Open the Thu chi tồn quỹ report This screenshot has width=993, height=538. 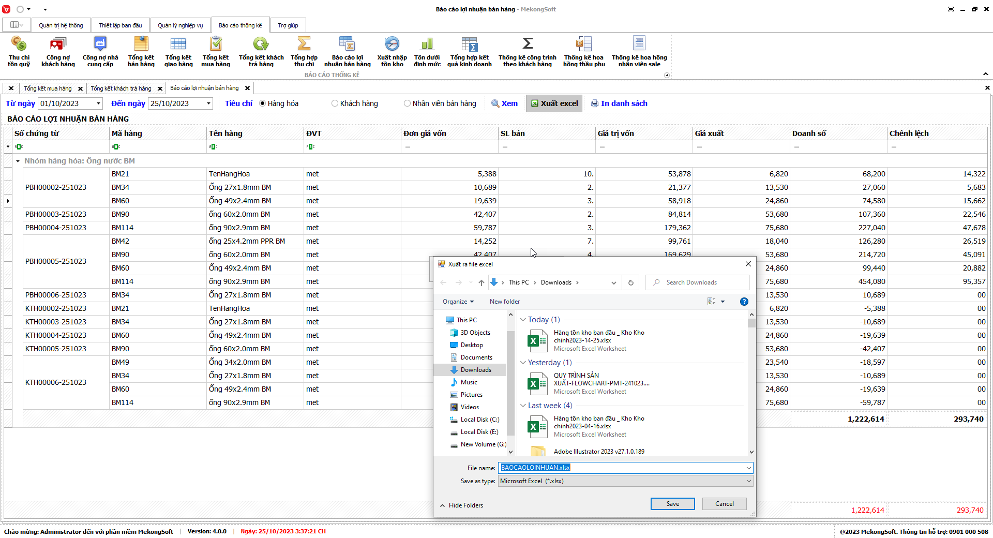(19, 52)
